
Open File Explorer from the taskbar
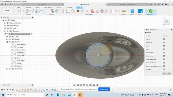click(64, 95)
